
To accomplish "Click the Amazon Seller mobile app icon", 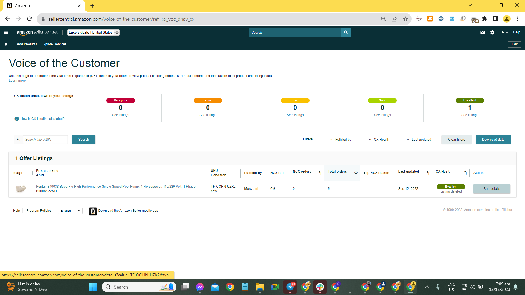I will 93,211.
